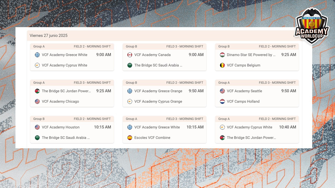This screenshot has height=188, width=335.
Task: Click the 9:25 AM time of the Dinamo Star match
Action: pos(289,55)
